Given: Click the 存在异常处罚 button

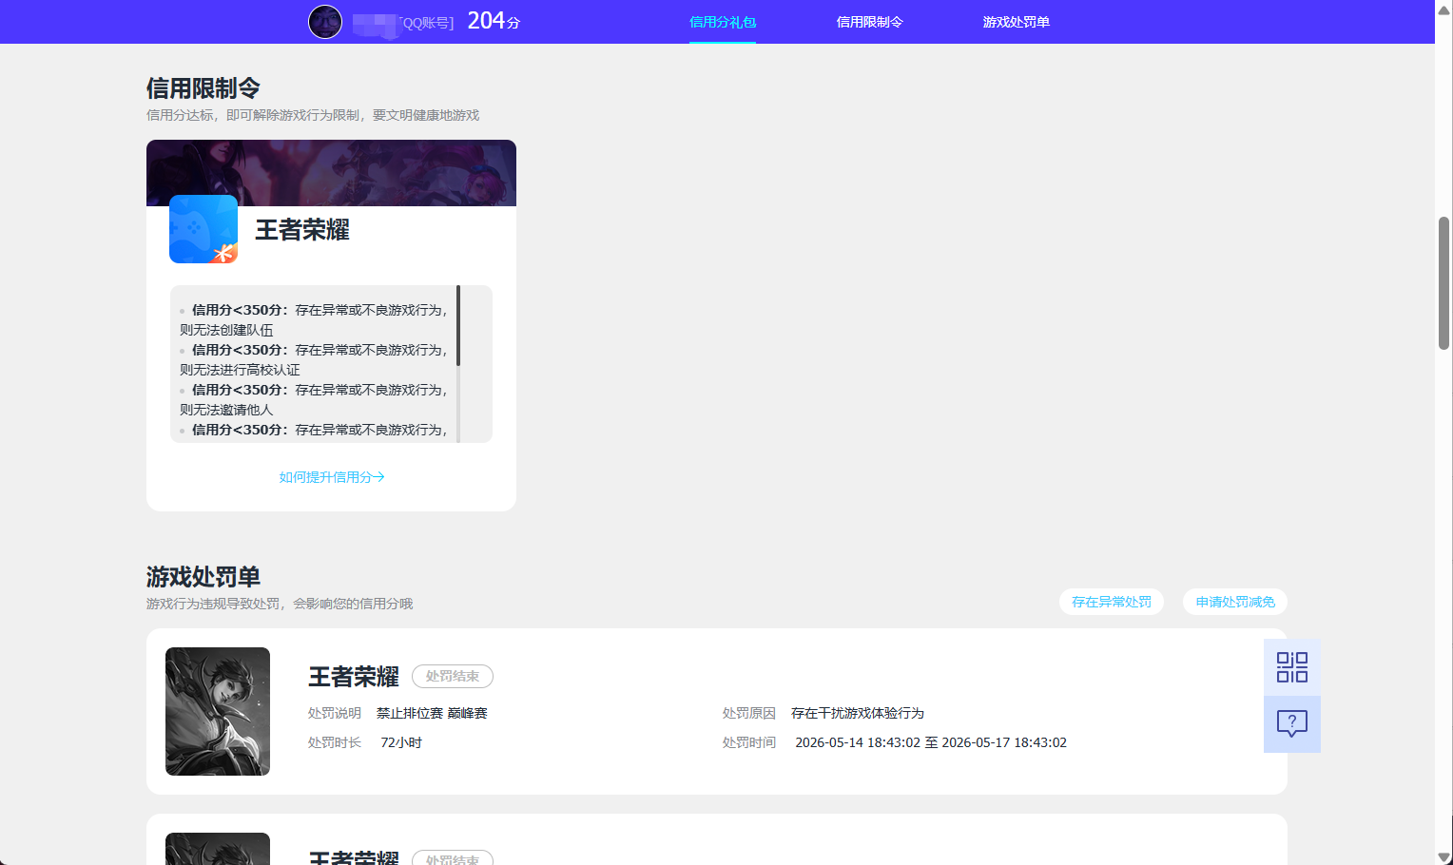Looking at the screenshot, I should tap(1111, 602).
